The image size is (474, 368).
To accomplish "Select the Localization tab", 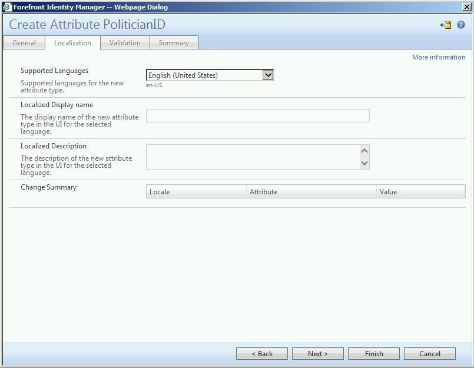I will pyautogui.click(x=72, y=43).
